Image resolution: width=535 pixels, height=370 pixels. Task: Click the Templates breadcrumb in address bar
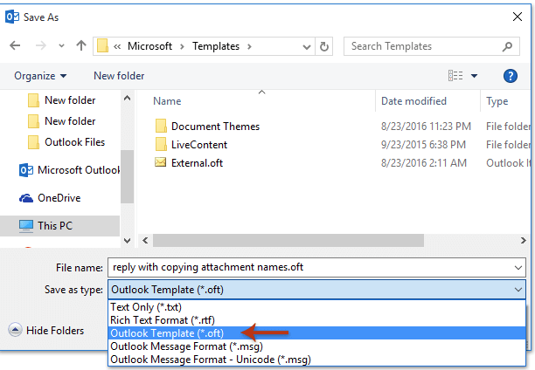pyautogui.click(x=216, y=46)
